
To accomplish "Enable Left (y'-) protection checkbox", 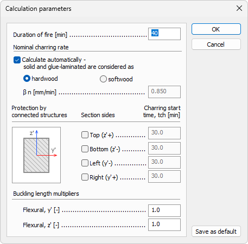I will pyautogui.click(x=85, y=163).
